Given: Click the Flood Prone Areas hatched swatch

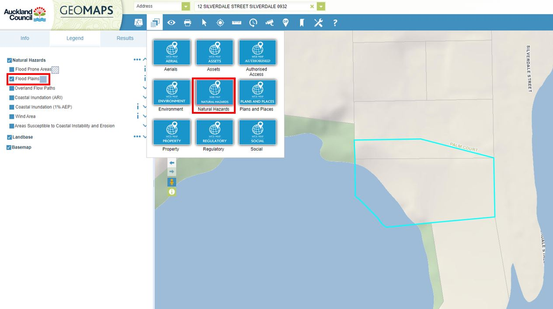Looking at the screenshot, I should (x=55, y=70).
